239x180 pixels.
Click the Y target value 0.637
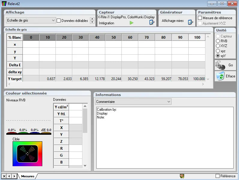pyautogui.click(x=47, y=79)
